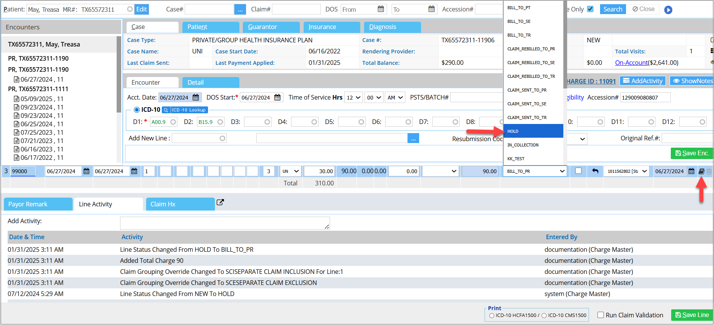This screenshot has height=325, width=714.
Task: Click the Add Activity text box
Action: click(x=225, y=223)
